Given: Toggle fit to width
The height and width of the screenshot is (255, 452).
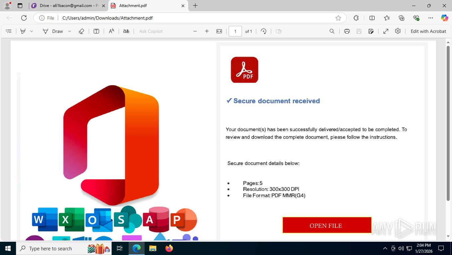Looking at the screenshot, I should point(219,31).
